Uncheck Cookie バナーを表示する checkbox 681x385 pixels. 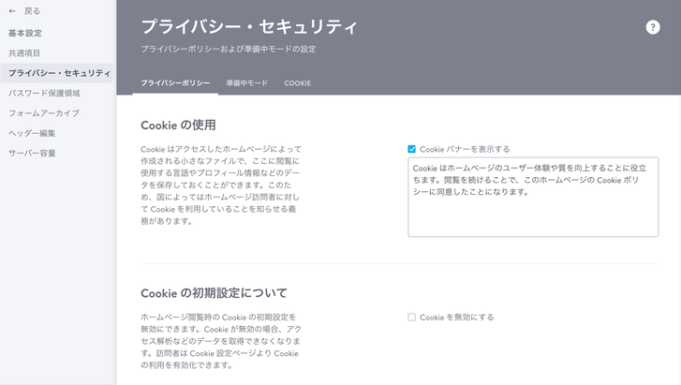point(412,149)
